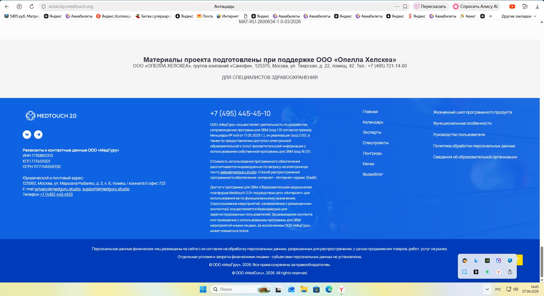Open the VK social link in the footer

click(x=27, y=135)
